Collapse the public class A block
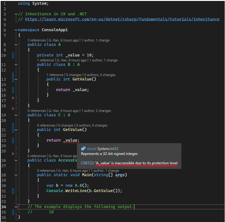The width and height of the screenshot is (225, 222). [x=16, y=45]
